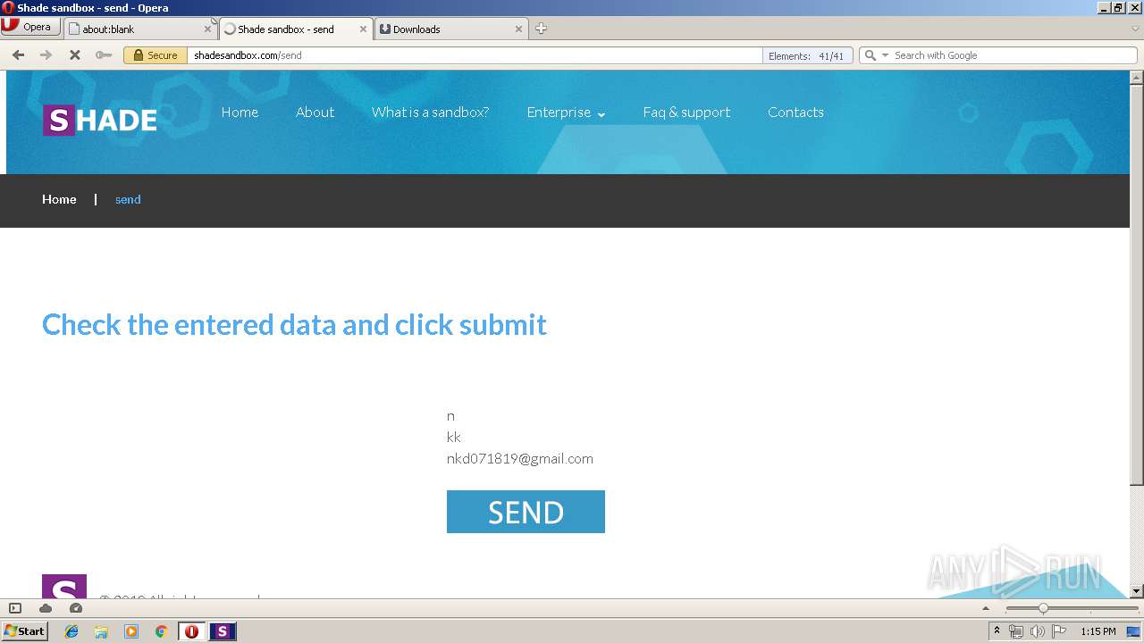Expand the Enterprise dropdown menu
This screenshot has width=1144, height=643.
[x=566, y=113]
